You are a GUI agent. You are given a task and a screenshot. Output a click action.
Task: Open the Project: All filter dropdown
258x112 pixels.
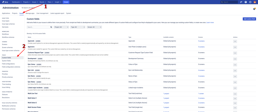[61, 27]
